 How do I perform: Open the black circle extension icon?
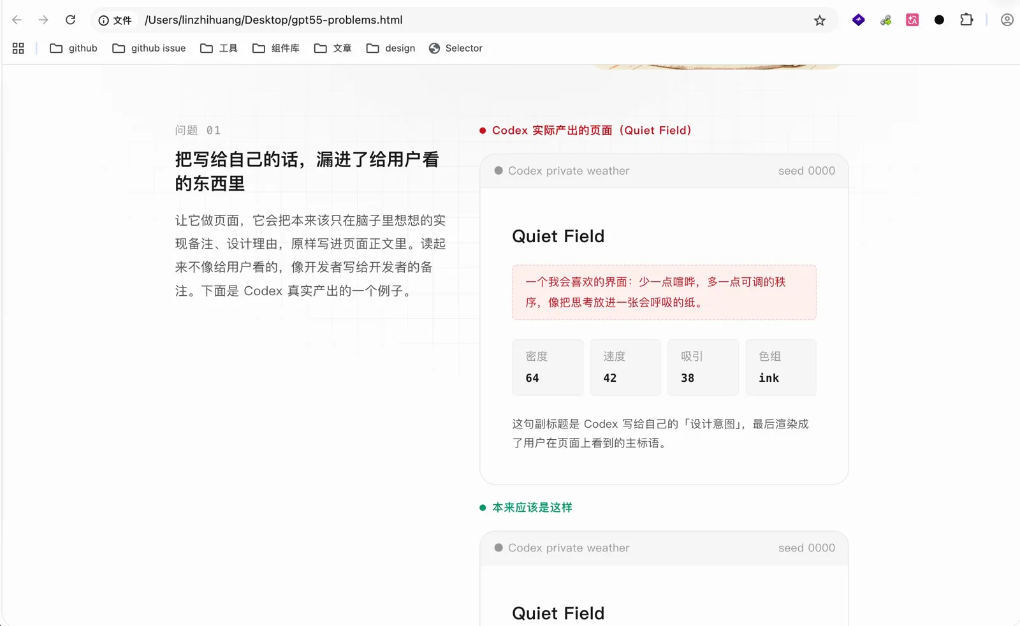[x=939, y=20]
